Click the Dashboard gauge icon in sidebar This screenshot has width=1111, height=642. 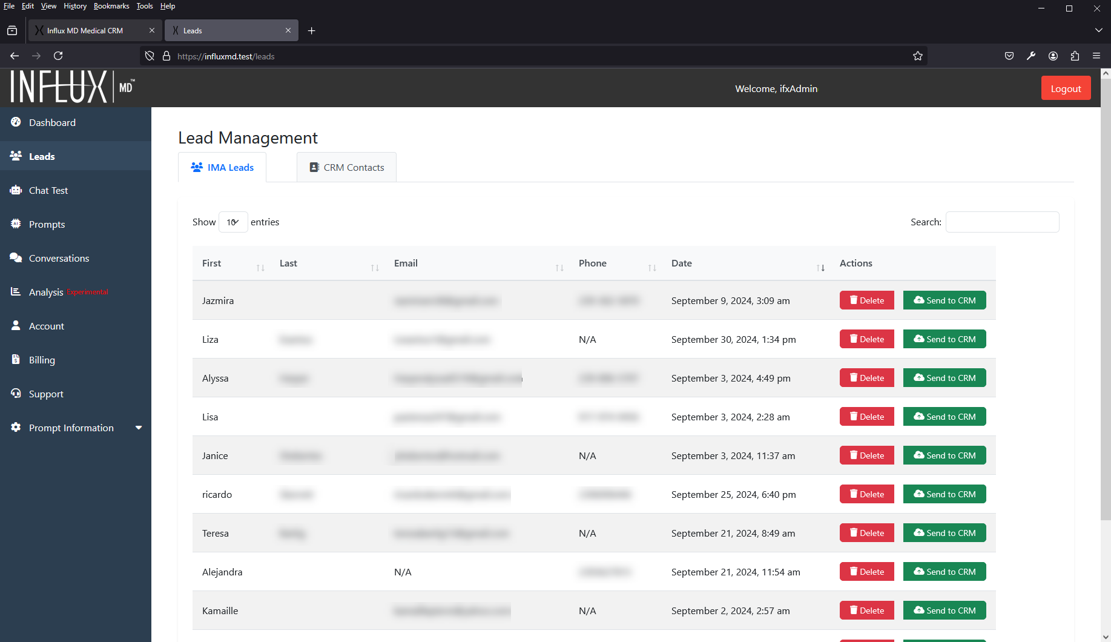pos(16,122)
